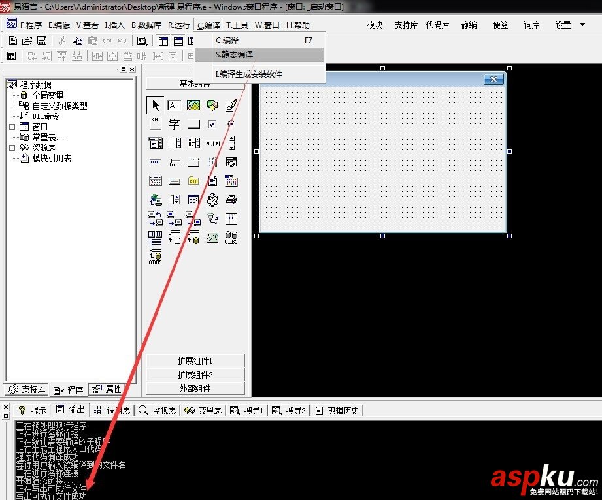The width and height of the screenshot is (602, 500).
Task: Choose S.静态编译 in the compile menu
Action: (x=259, y=54)
